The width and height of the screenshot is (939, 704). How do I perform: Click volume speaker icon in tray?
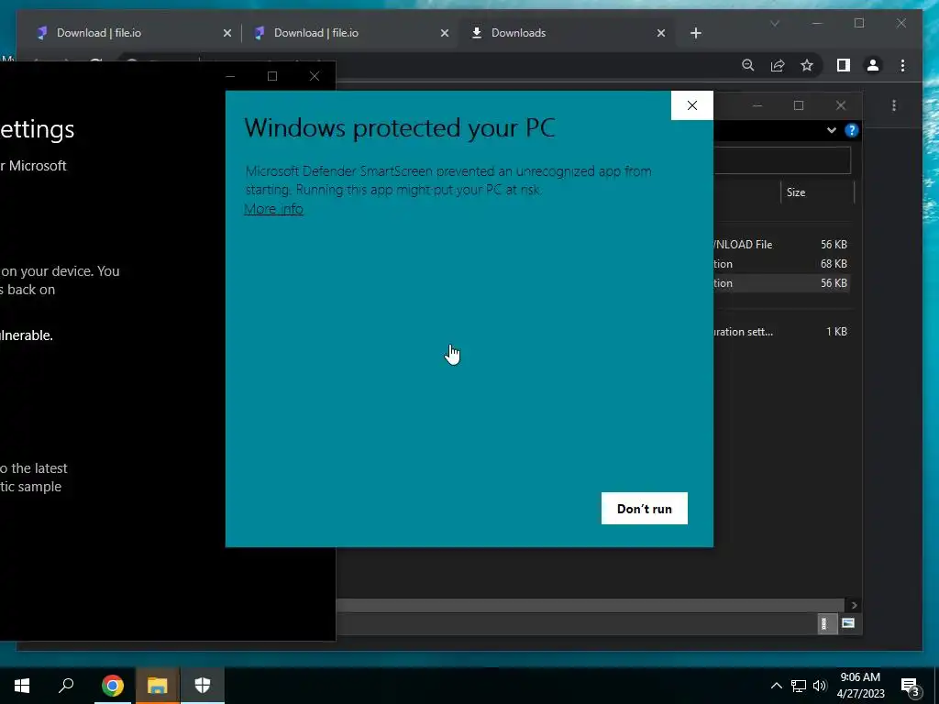click(x=820, y=686)
